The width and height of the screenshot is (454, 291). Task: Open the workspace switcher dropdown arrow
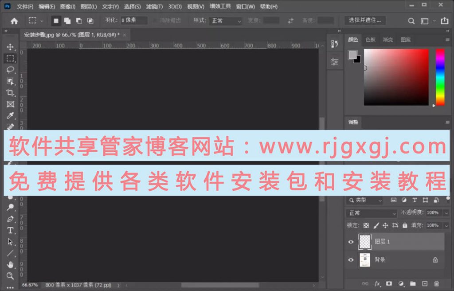(434, 21)
